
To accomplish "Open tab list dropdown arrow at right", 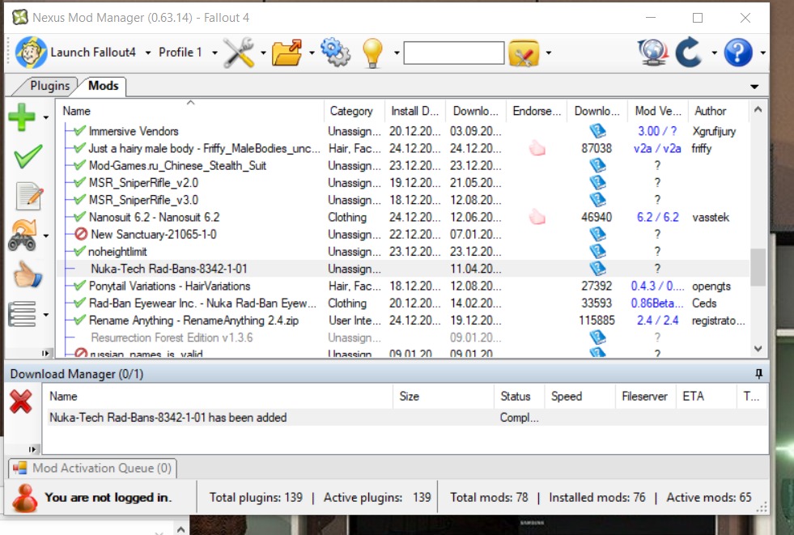I will click(x=754, y=87).
